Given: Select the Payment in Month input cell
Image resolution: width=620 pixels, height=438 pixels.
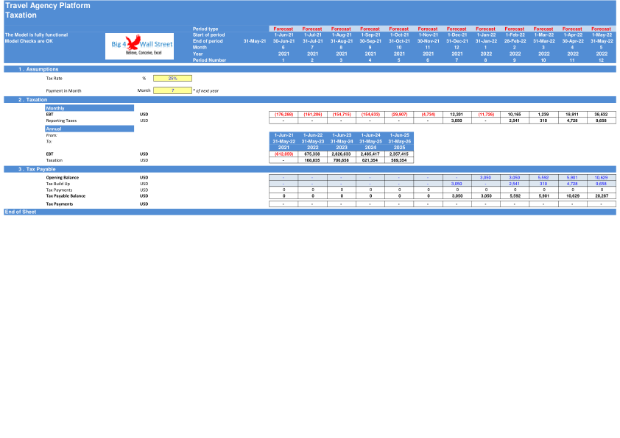Looking at the screenshot, I should 172,90.
